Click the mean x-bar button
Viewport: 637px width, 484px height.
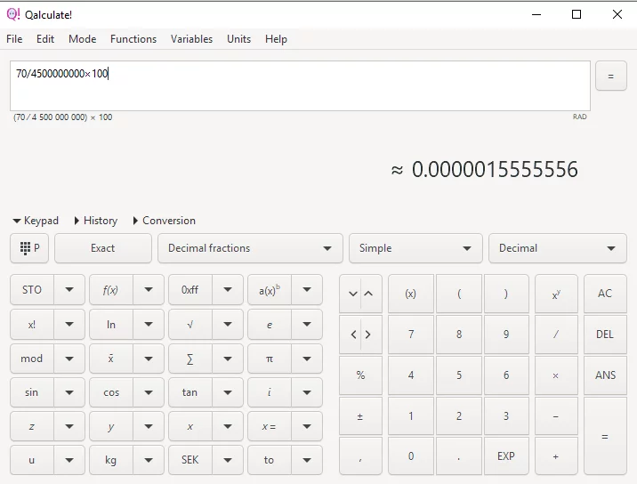click(110, 359)
